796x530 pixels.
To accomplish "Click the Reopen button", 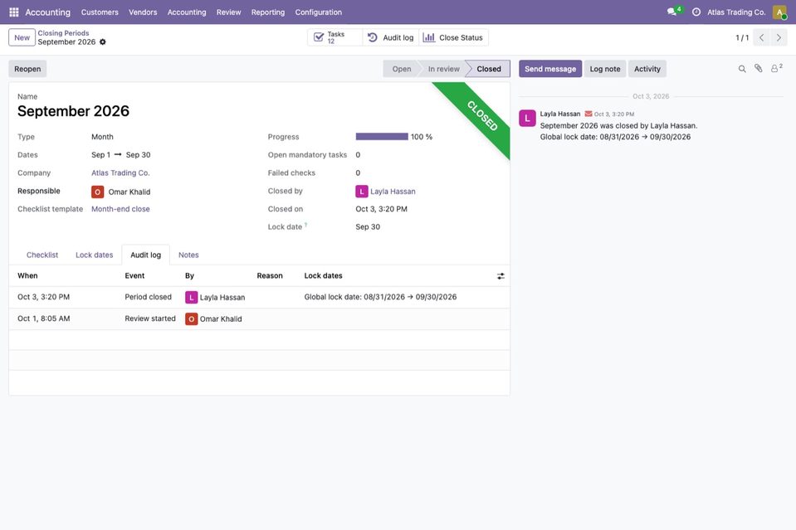I will 27,69.
